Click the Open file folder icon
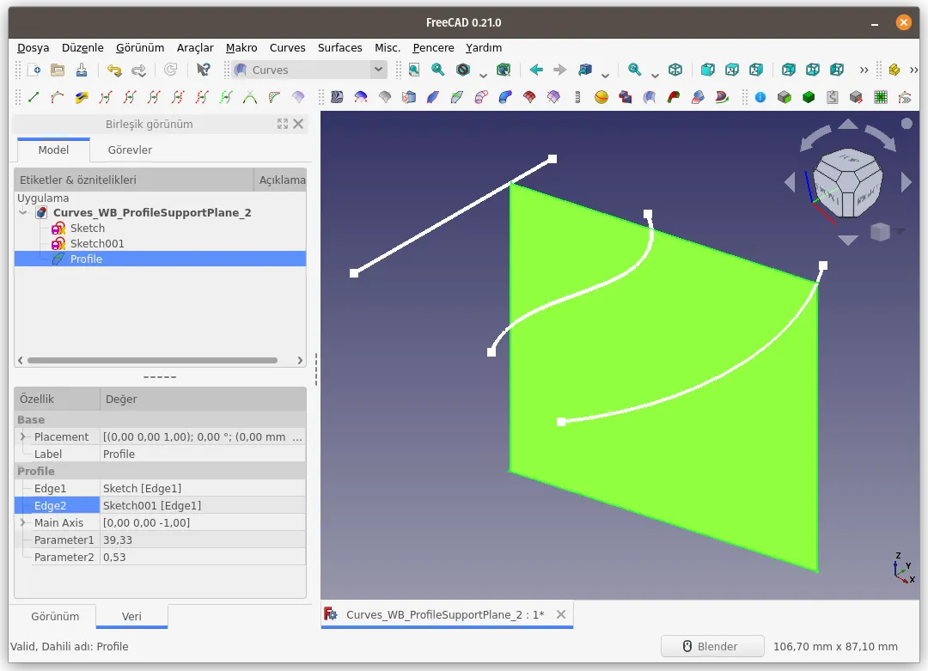The image size is (928, 671). click(x=58, y=70)
